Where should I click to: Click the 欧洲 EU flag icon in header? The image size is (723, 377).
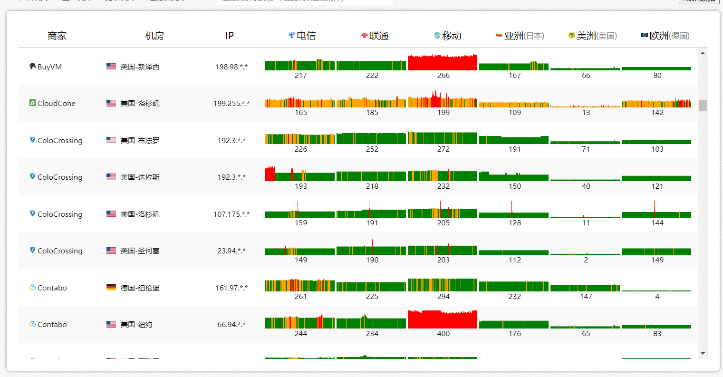(645, 35)
